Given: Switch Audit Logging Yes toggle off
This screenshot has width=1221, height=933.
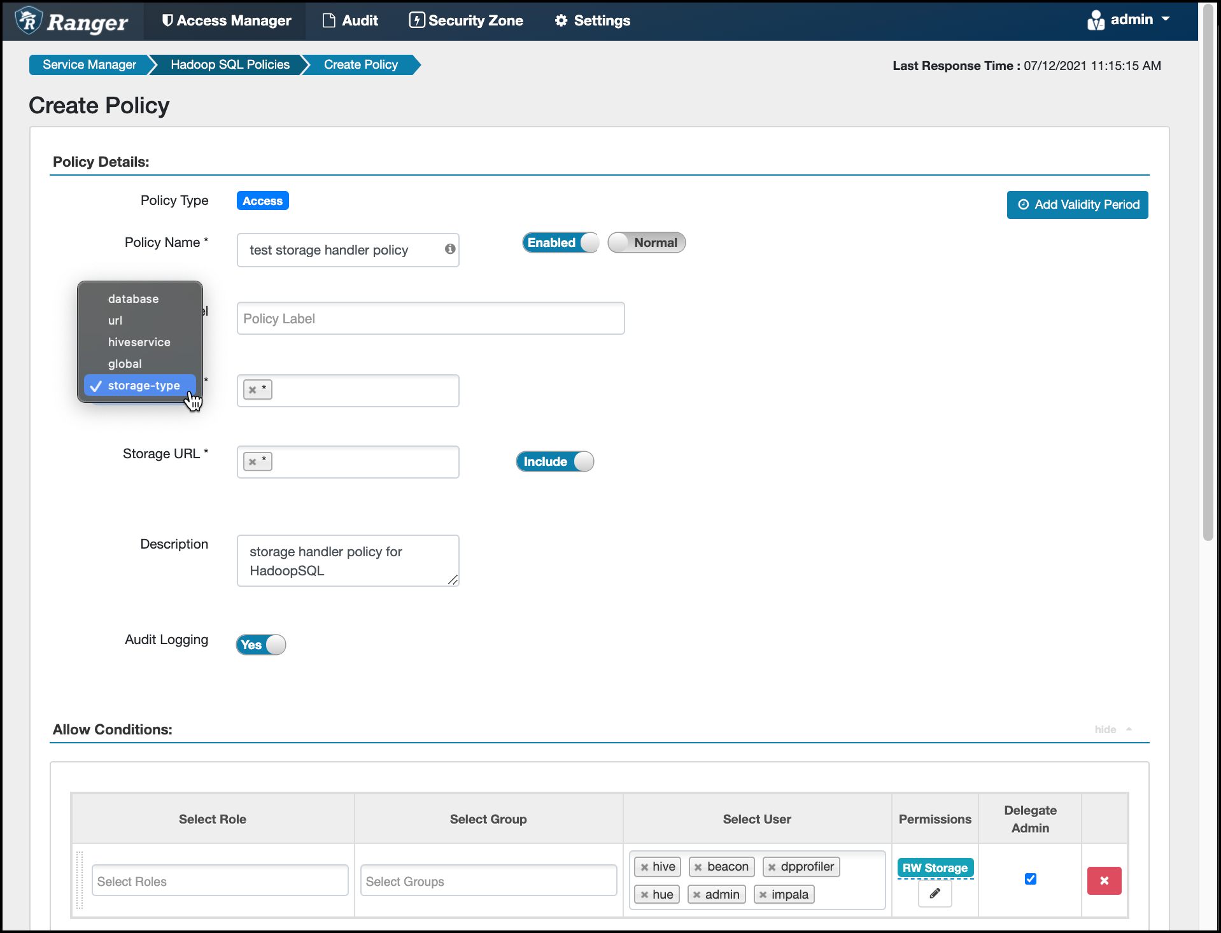Looking at the screenshot, I should 260,645.
